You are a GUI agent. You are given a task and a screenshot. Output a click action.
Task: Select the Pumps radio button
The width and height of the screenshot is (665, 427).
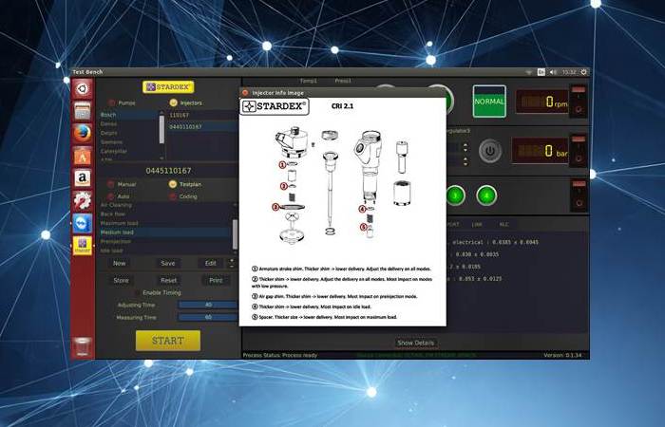(112, 102)
